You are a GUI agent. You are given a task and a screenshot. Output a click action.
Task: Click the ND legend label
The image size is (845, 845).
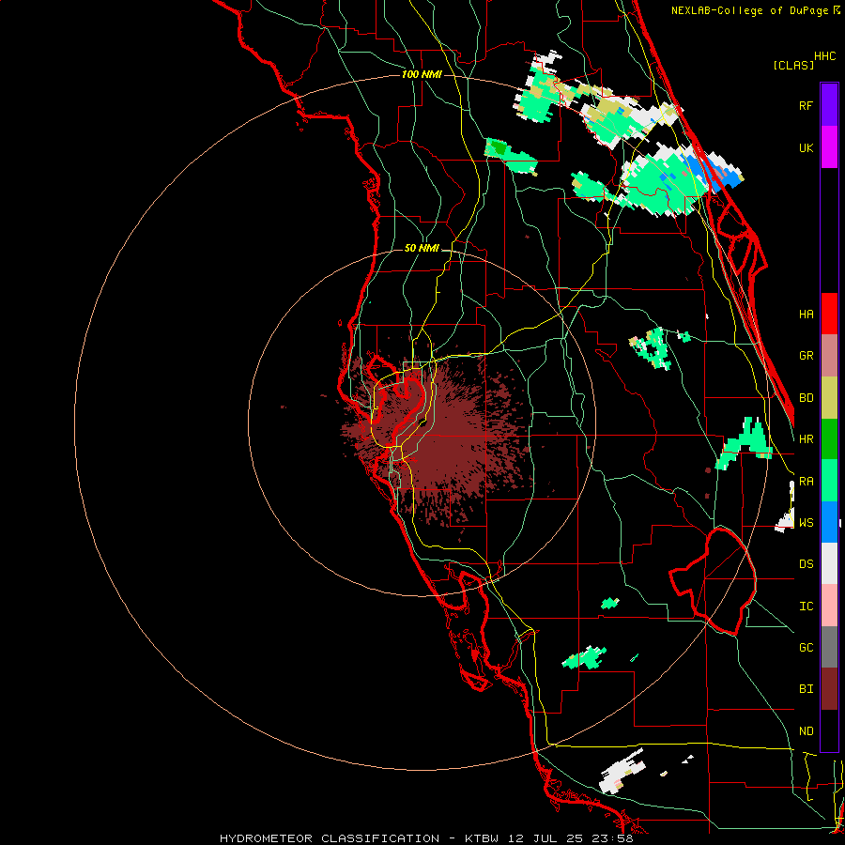(x=806, y=731)
